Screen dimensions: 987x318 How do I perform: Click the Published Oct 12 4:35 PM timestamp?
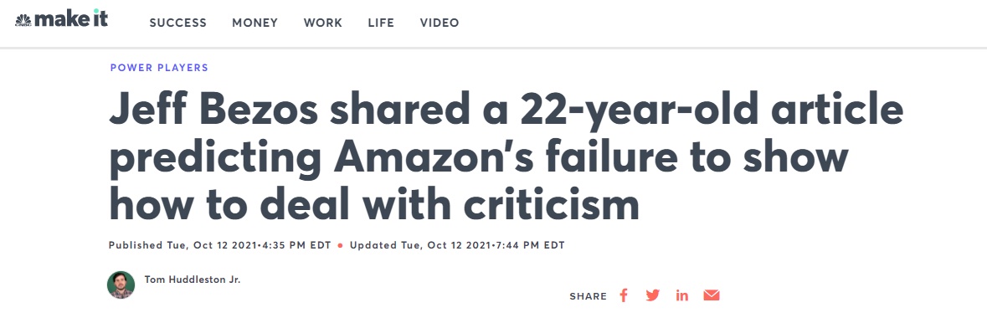(219, 245)
